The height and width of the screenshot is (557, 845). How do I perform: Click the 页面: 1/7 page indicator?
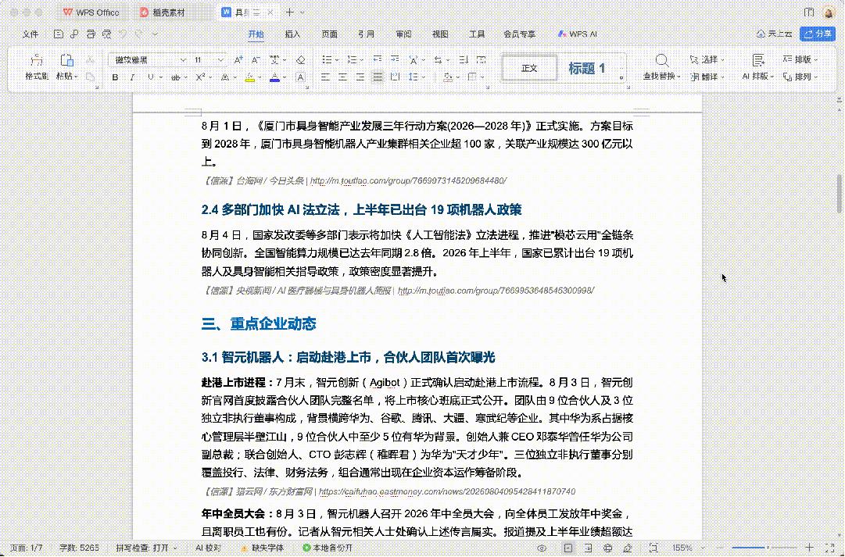click(27, 548)
